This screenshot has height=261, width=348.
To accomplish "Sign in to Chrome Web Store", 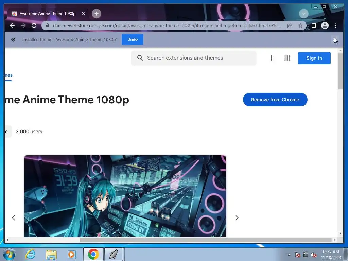I will tap(314, 58).
